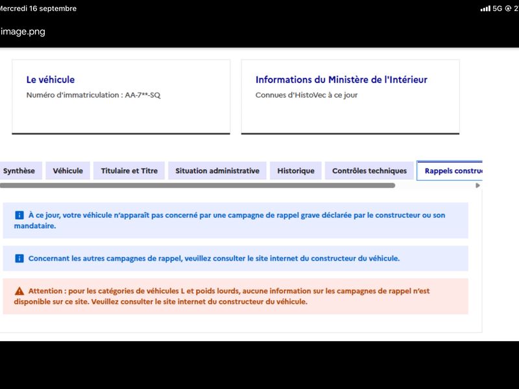Click the Le véhicule card heading
The width and height of the screenshot is (519, 389).
click(51, 80)
